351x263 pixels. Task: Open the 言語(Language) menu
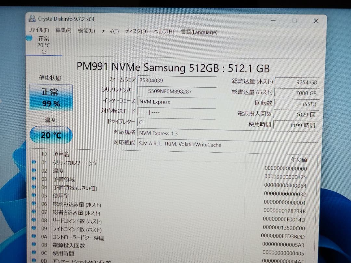click(x=199, y=32)
